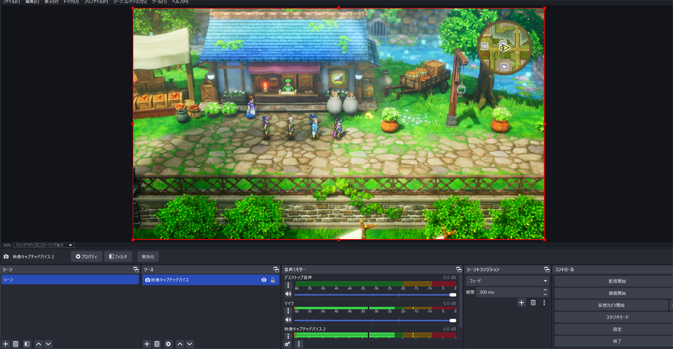This screenshot has height=349, width=673.
Task: Undock the 音声ミキサー panel via float icon
Action: [459, 270]
